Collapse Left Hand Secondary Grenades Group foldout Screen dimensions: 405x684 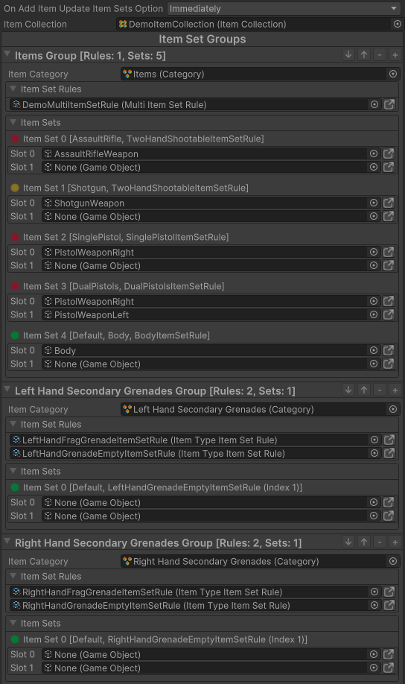(x=7, y=390)
